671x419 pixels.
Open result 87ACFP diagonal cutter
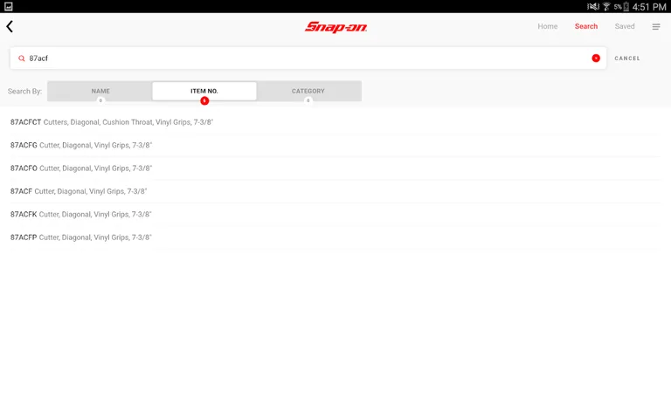(335, 237)
